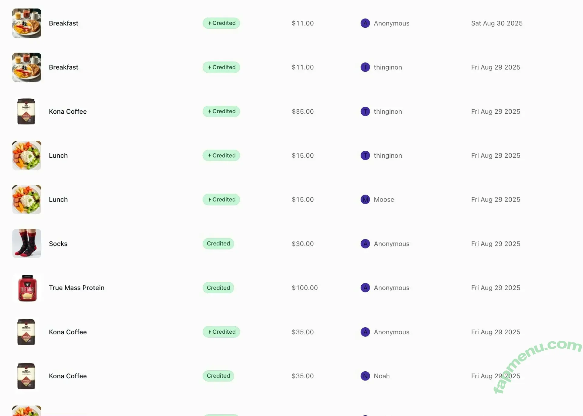The image size is (583, 416).
Task: Click the Sat Aug 30 2025 date
Action: click(x=497, y=23)
